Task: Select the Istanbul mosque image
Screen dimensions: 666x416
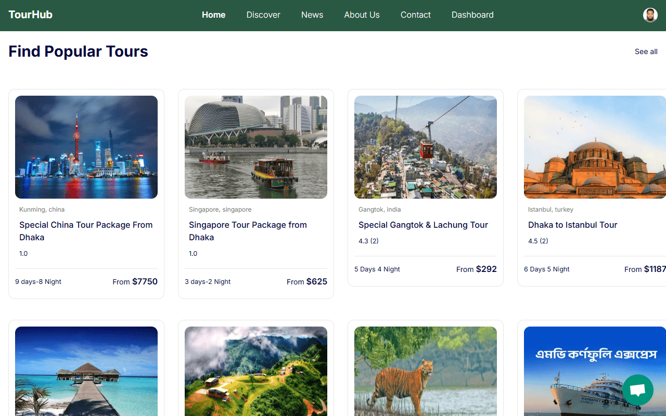Action: pos(595,147)
